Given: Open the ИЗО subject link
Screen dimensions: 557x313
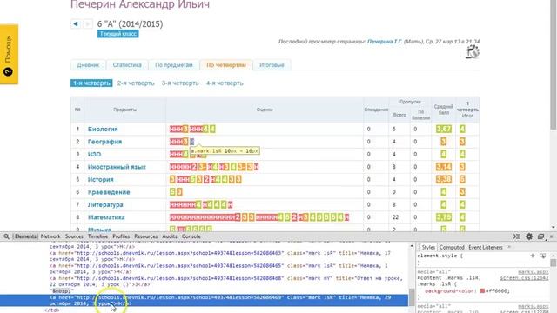Looking at the screenshot, I should click(94, 155).
